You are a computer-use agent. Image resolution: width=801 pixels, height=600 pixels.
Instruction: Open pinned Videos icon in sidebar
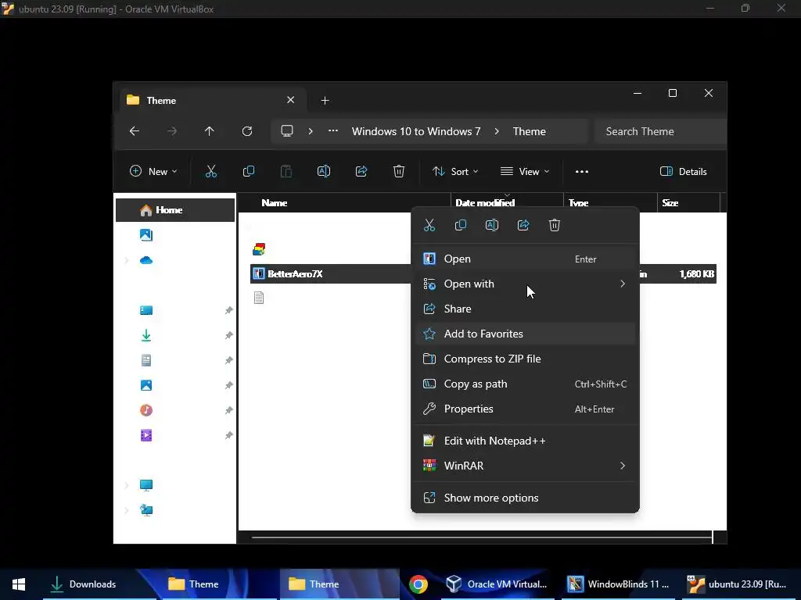146,435
